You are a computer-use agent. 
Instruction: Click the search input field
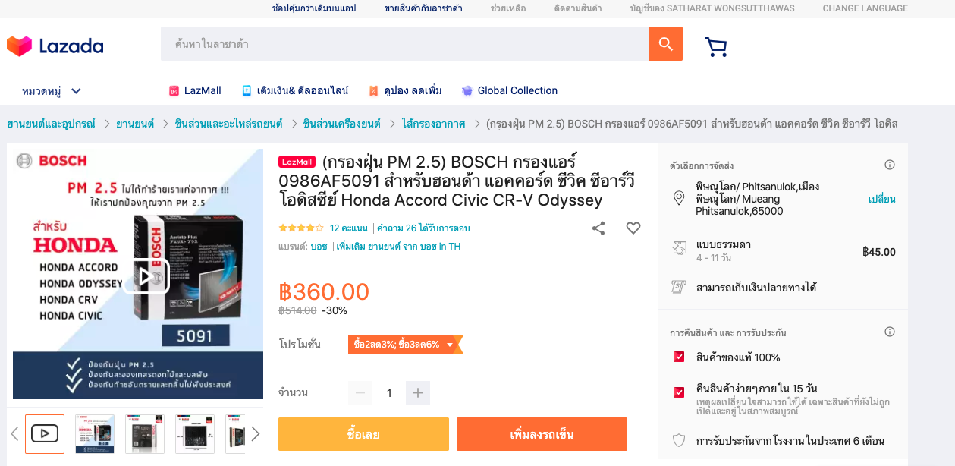[x=404, y=44]
